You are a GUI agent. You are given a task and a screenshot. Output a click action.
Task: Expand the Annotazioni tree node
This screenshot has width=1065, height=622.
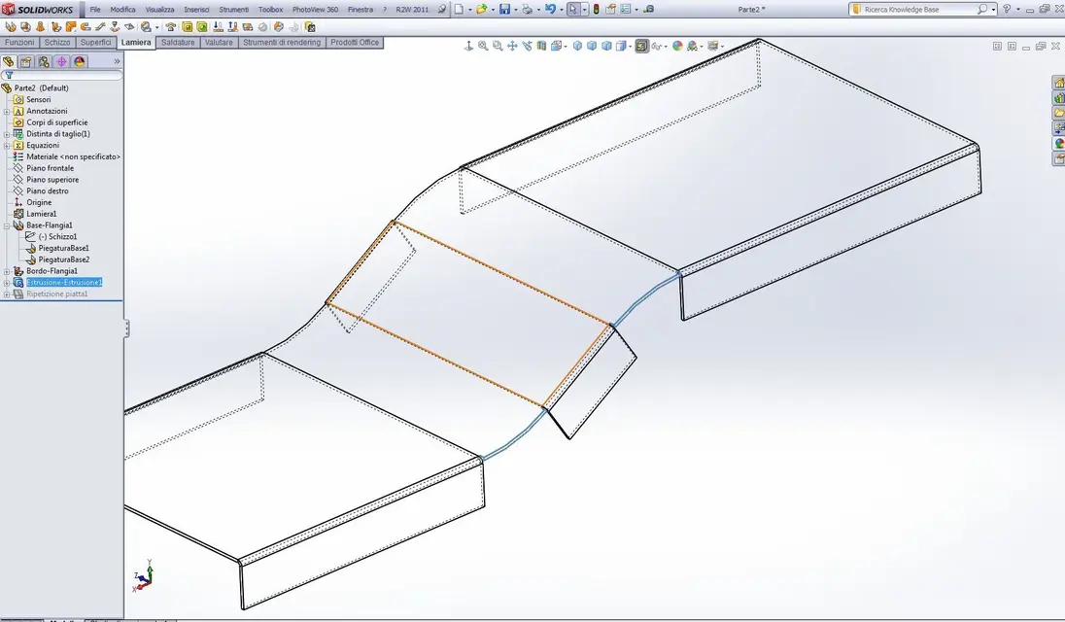click(7, 112)
